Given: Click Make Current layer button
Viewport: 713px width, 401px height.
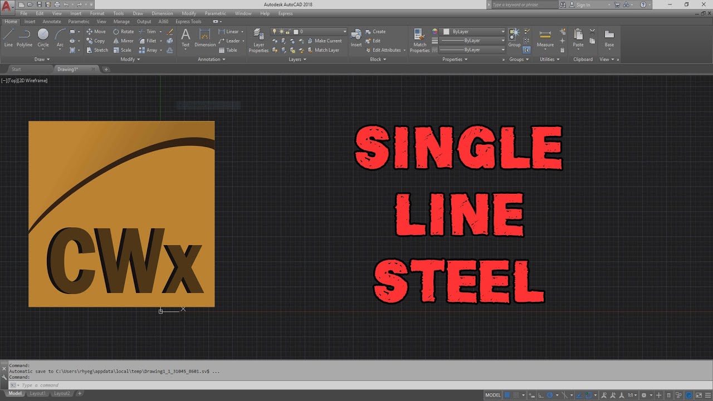Looking at the screenshot, I should (x=324, y=41).
